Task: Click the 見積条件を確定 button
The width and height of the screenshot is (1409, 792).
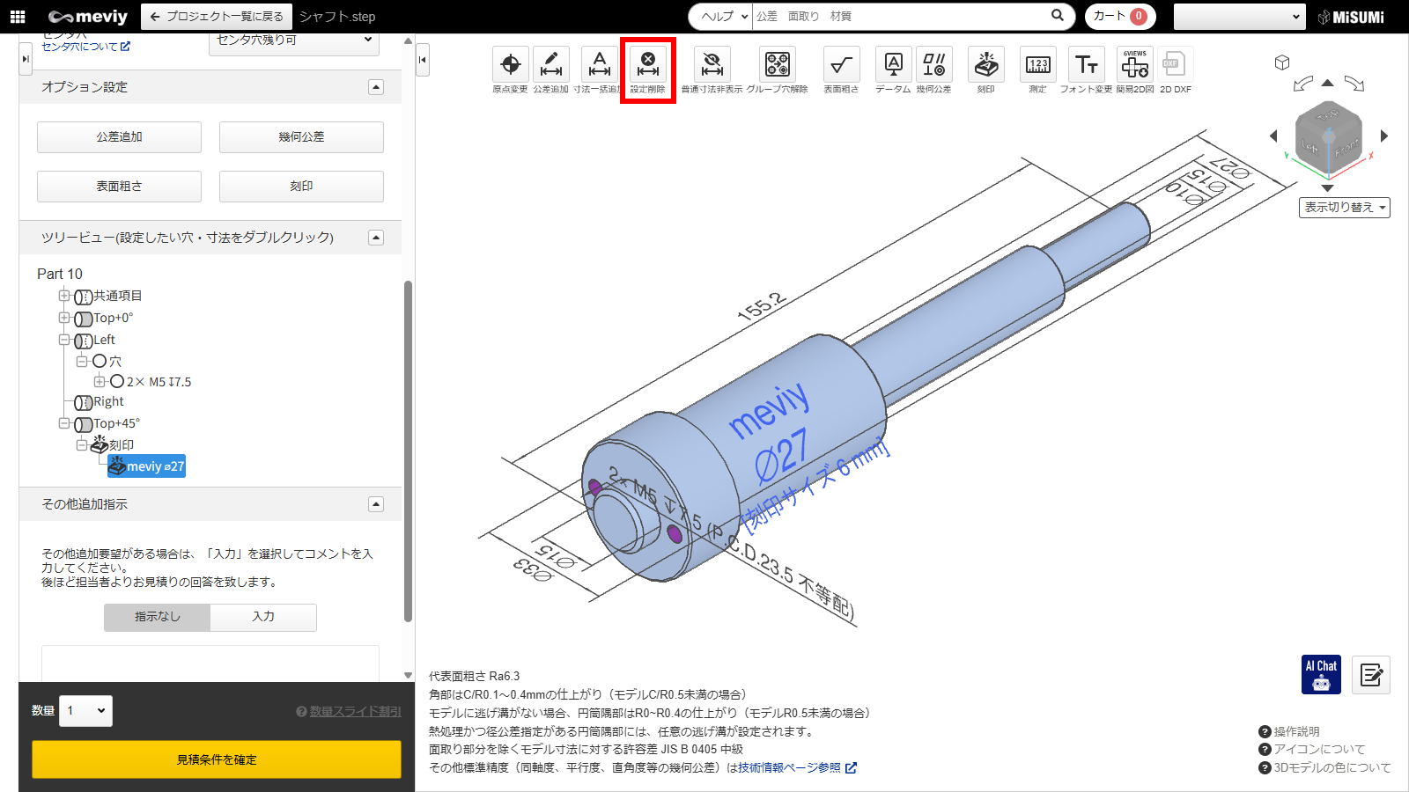Action: click(217, 759)
